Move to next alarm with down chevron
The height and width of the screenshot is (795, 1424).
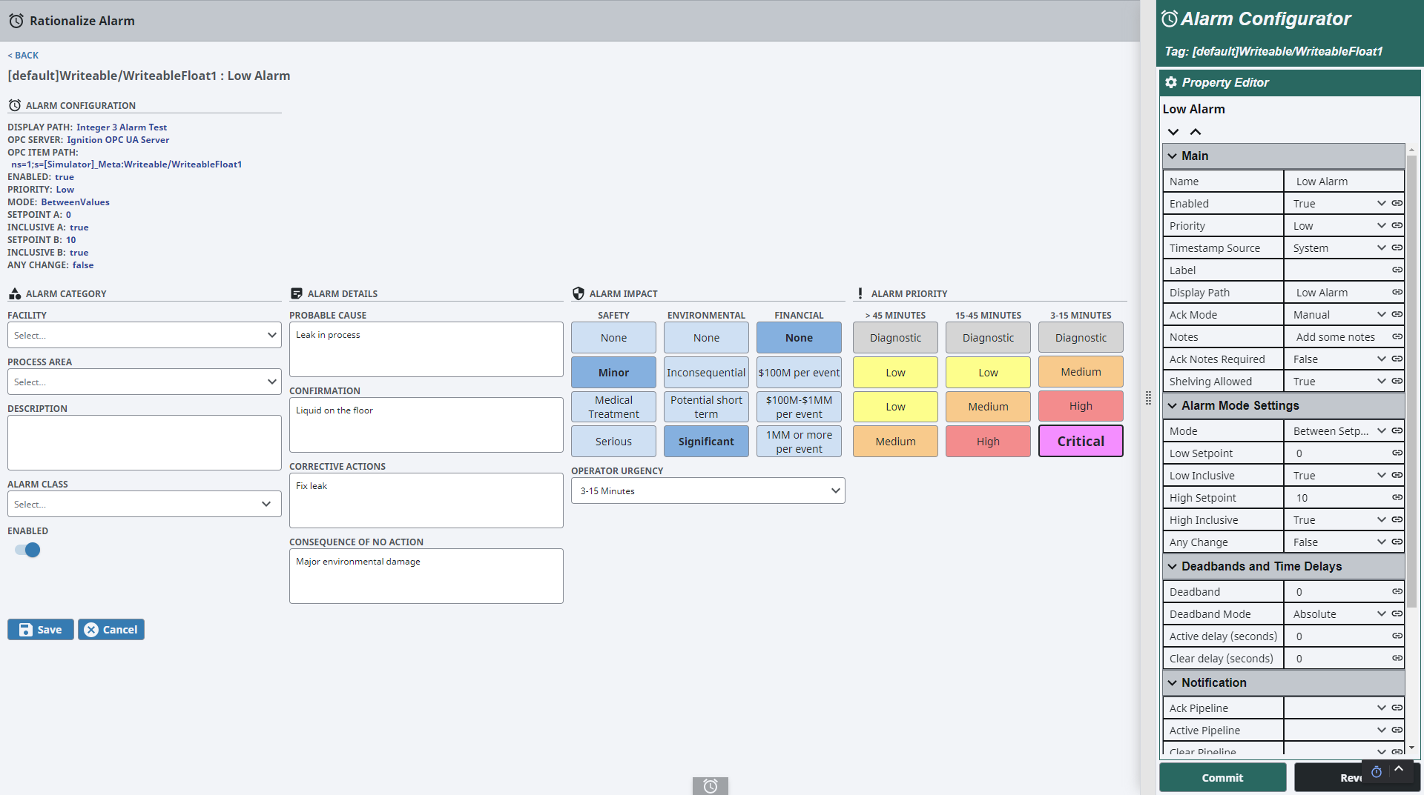tap(1173, 132)
